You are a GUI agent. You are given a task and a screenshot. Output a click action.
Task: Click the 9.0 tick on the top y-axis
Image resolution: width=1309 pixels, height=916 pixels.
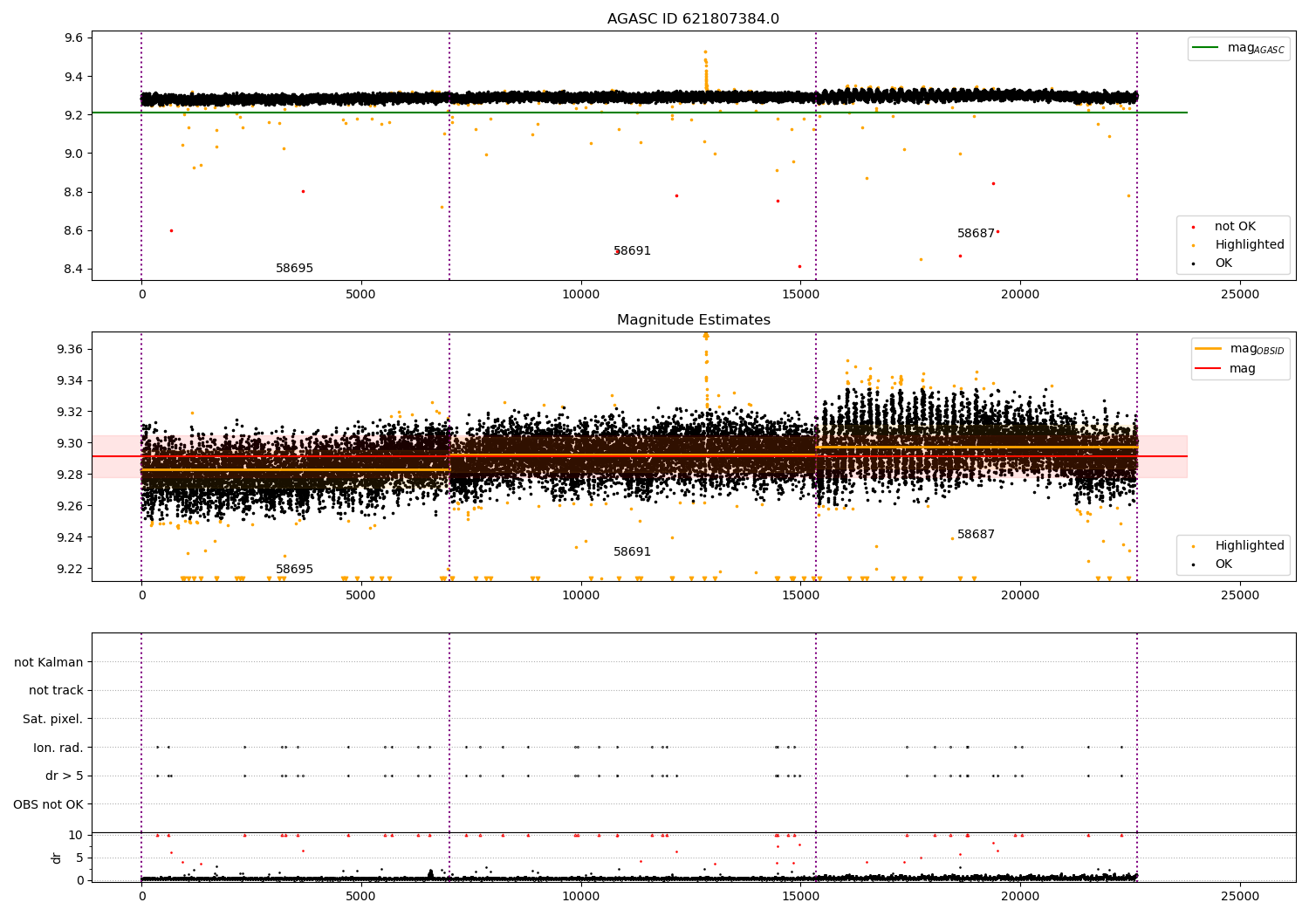(73, 154)
